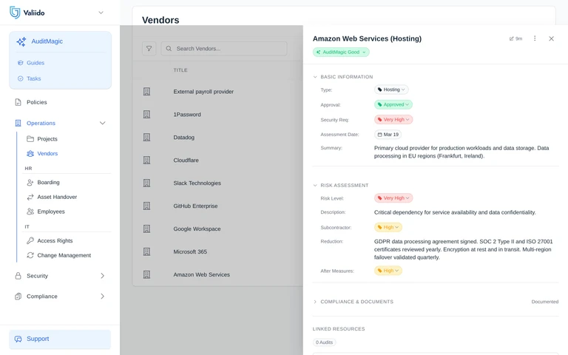Expand the Security section chevron
Image resolution: width=568 pixels, height=355 pixels.
[103, 276]
